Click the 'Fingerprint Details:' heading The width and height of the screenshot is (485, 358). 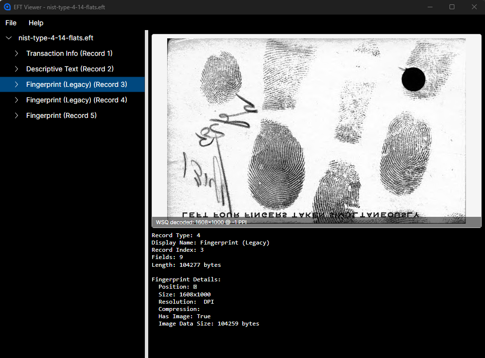(x=186, y=279)
